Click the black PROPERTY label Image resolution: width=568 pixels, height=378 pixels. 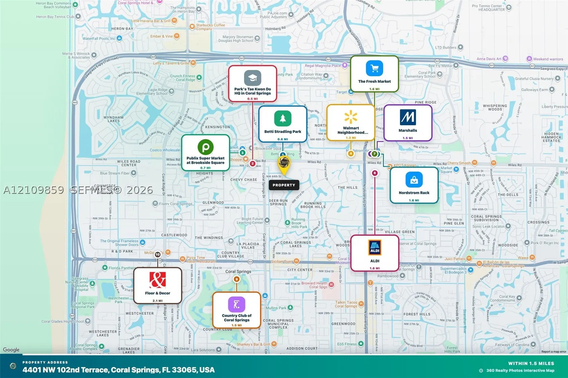pyautogui.click(x=284, y=185)
